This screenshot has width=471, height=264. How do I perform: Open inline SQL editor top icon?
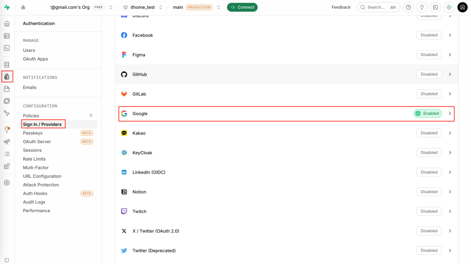435,7
